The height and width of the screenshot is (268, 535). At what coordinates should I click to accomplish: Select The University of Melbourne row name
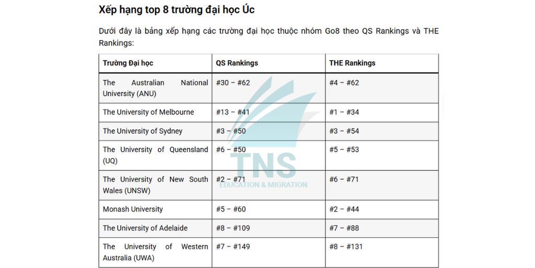tap(148, 112)
